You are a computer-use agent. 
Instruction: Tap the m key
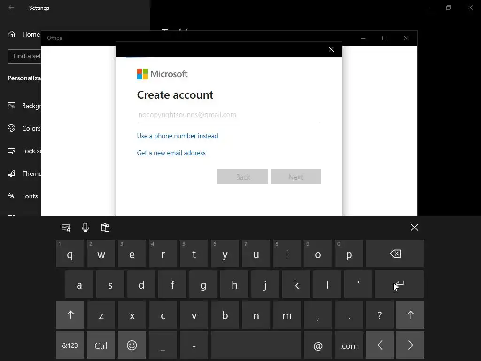tap(287, 315)
